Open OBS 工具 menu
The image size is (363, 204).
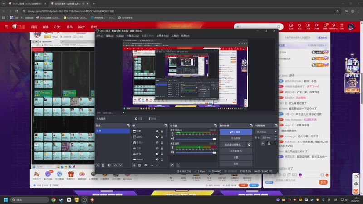coord(175,36)
